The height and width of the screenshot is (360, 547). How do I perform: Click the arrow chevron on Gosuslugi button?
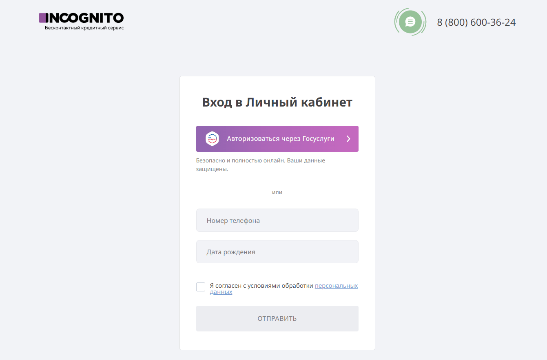pyautogui.click(x=348, y=139)
